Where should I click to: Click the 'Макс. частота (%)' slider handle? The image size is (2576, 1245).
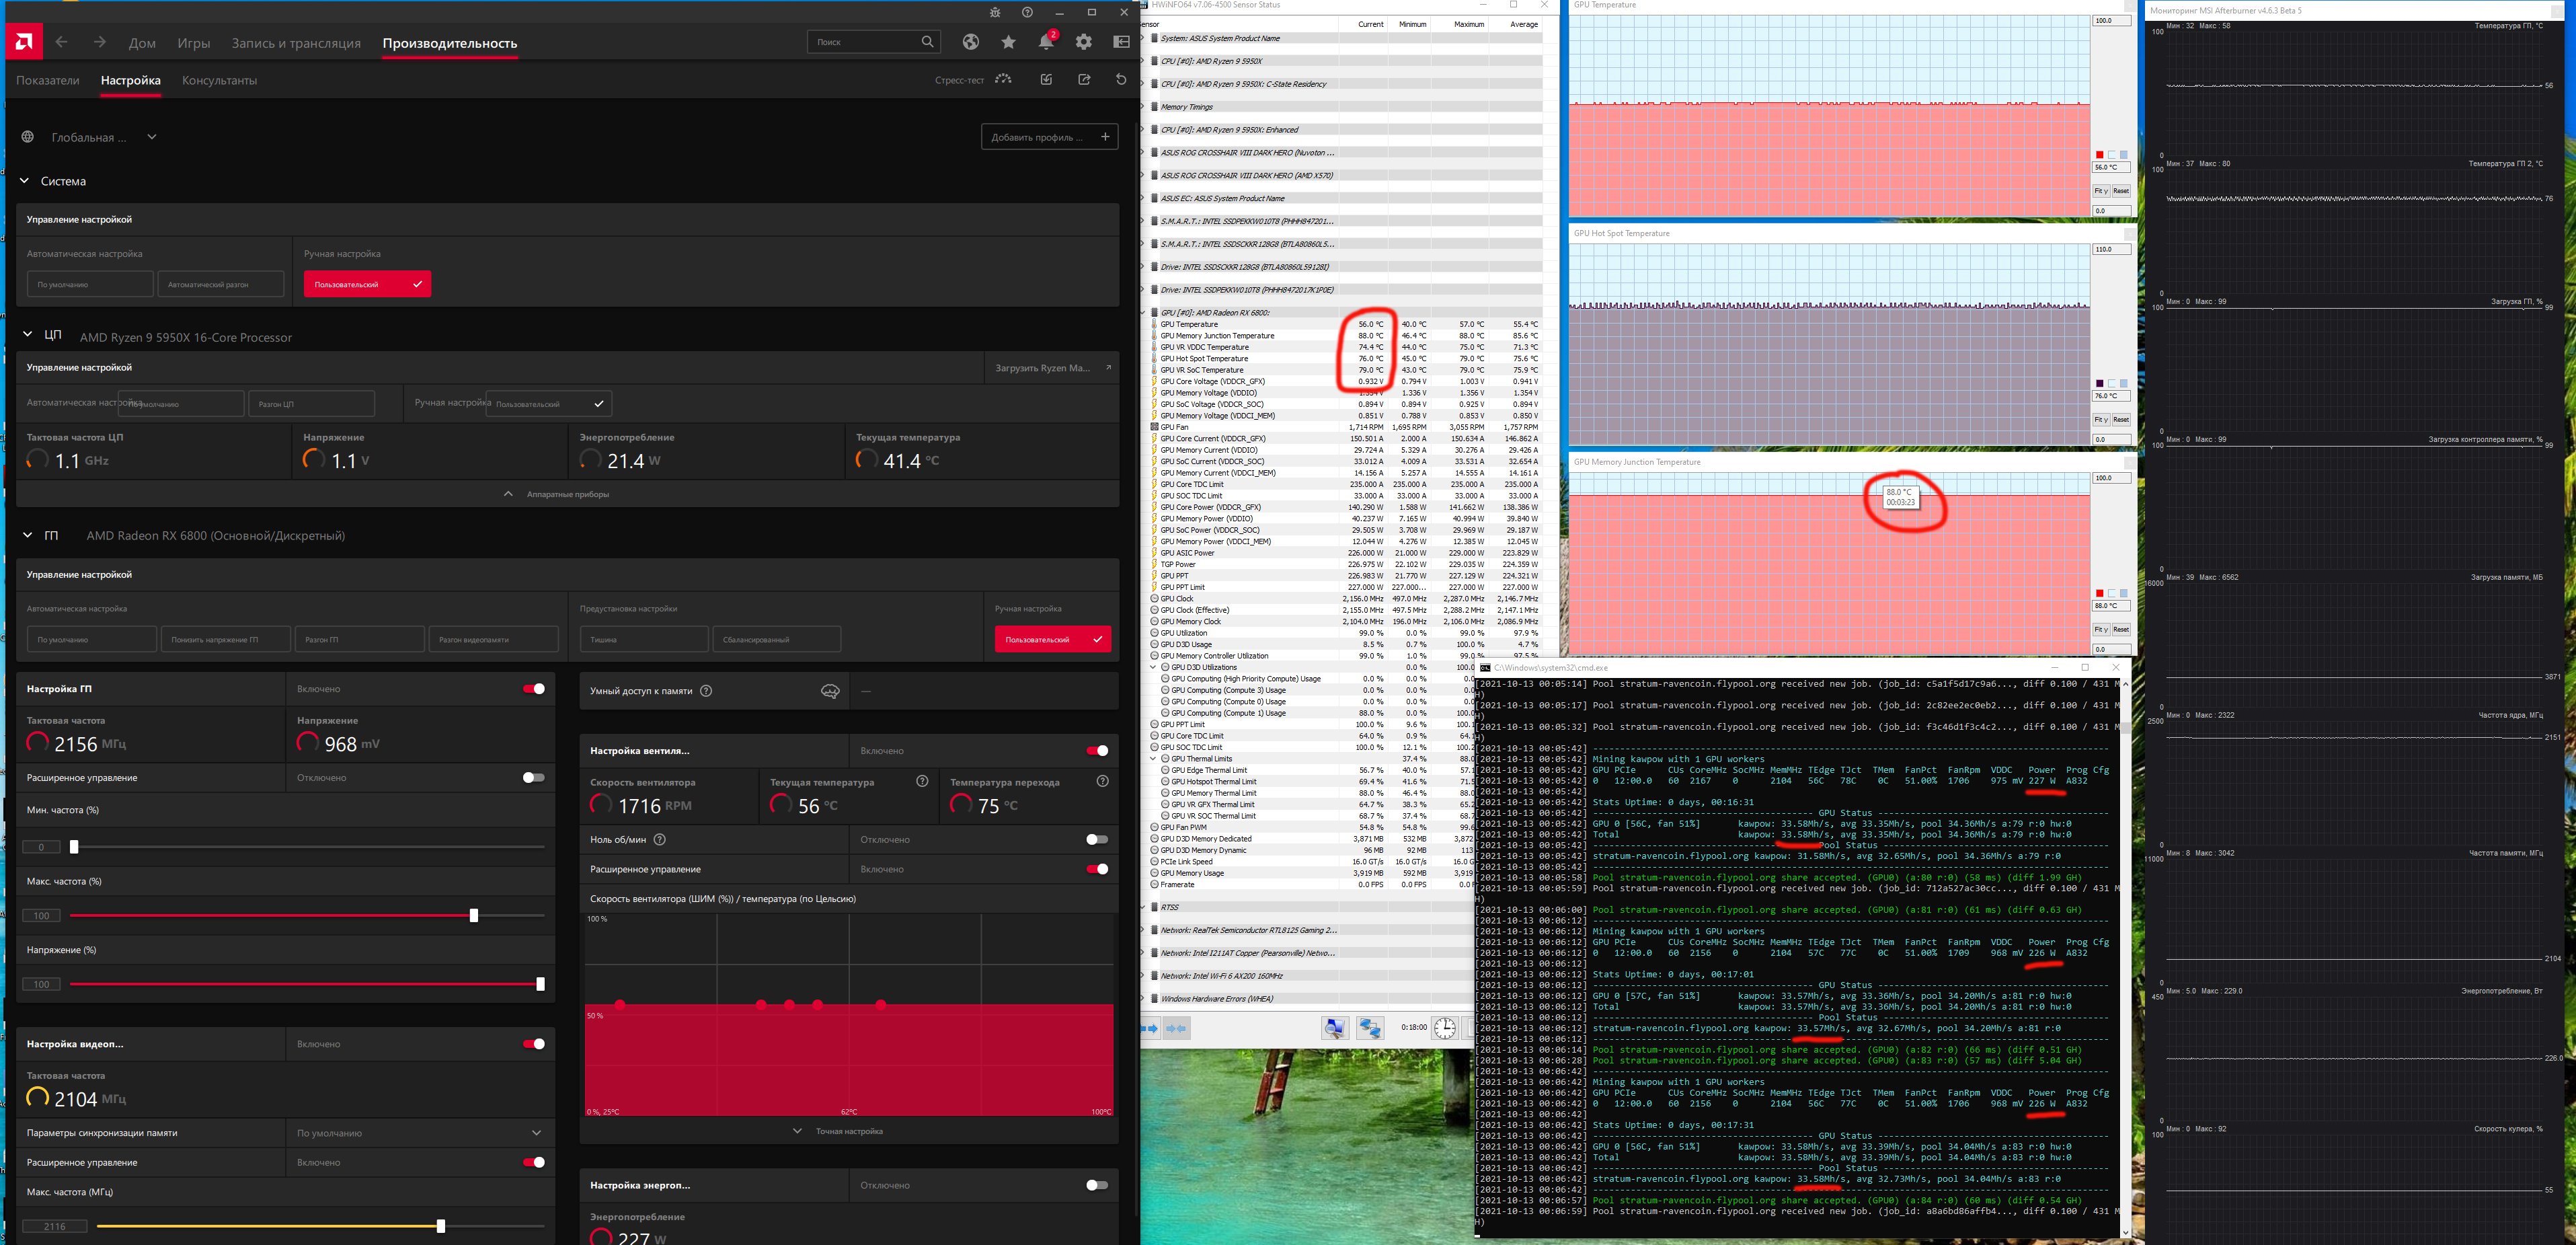474,916
